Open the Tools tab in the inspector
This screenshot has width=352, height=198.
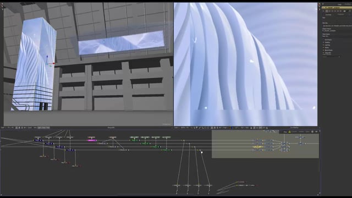pyautogui.click(x=339, y=4)
